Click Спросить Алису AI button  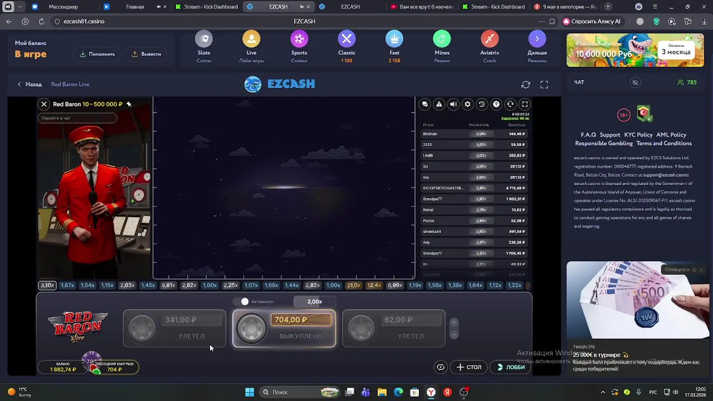coord(593,21)
